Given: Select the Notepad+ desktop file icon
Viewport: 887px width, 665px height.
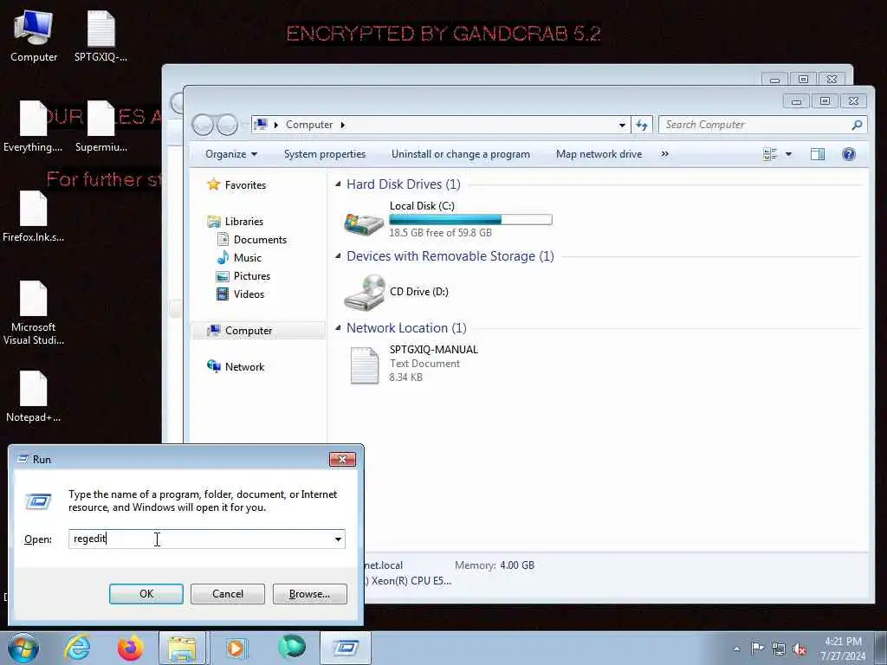Looking at the screenshot, I should point(33,397).
